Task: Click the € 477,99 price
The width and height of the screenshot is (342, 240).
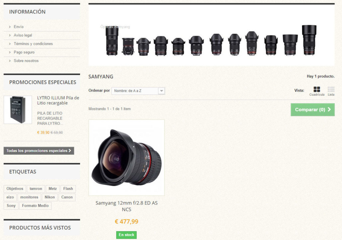Action: [127, 221]
